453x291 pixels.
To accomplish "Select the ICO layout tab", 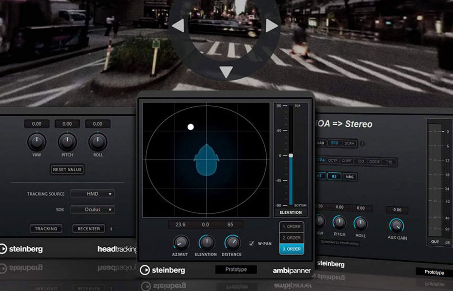I will pyautogui.click(x=360, y=161).
